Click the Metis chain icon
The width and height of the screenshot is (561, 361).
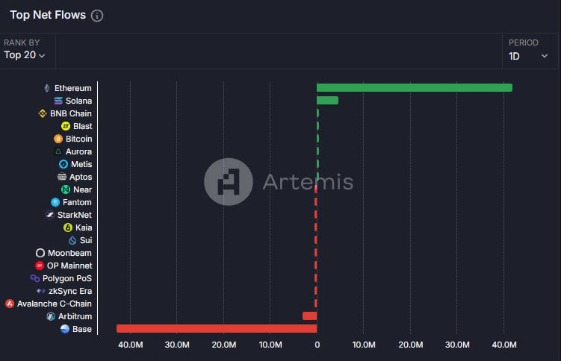point(63,164)
